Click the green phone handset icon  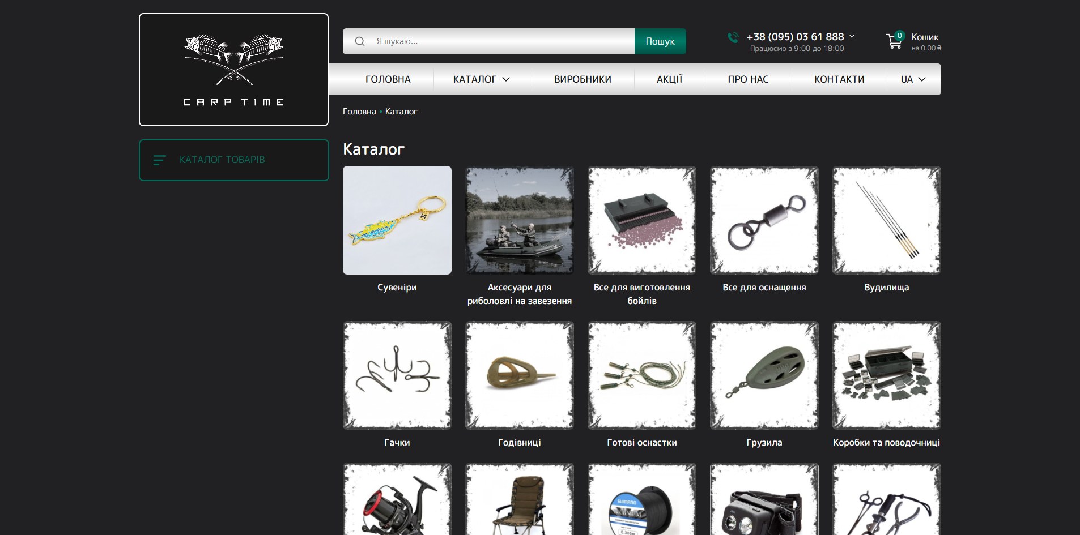(x=733, y=37)
